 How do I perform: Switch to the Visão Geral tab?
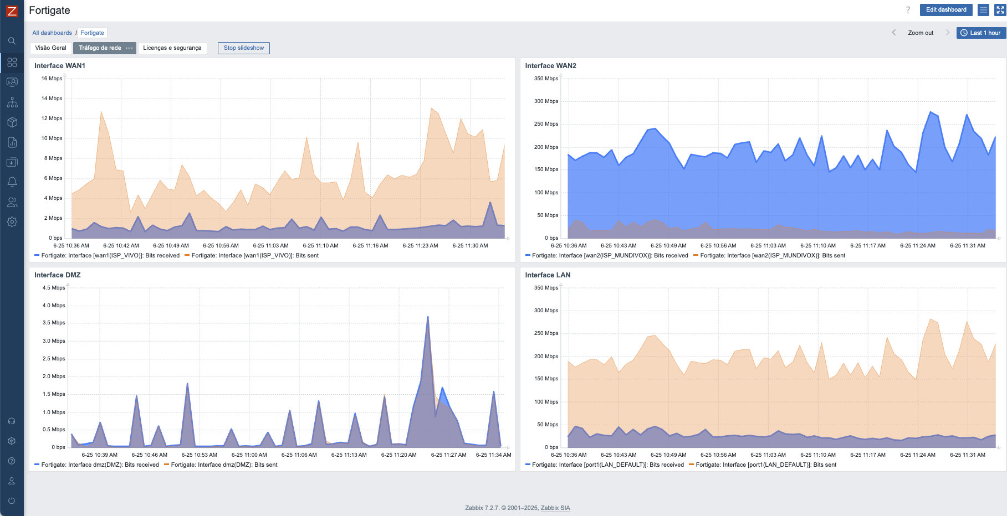50,48
